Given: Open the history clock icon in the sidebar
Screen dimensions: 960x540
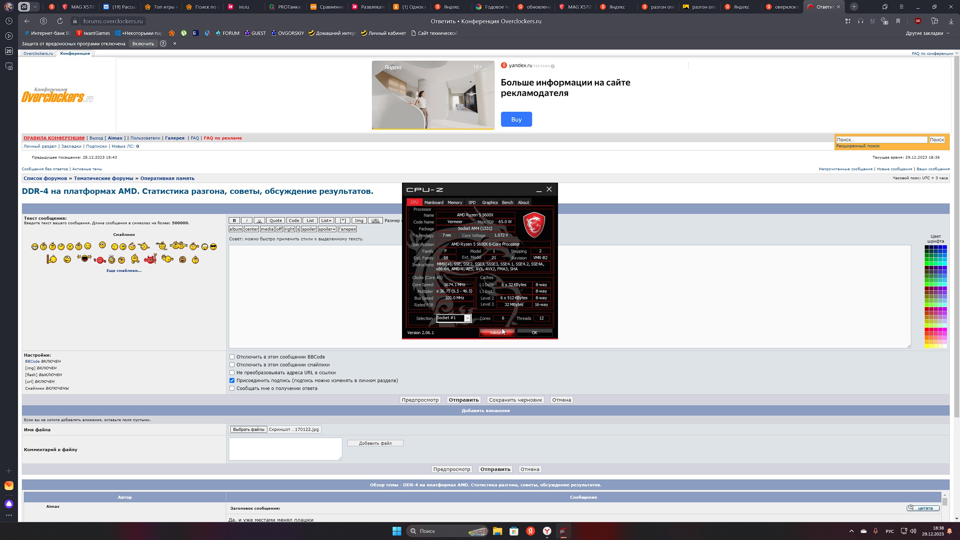Looking at the screenshot, I should click(9, 21).
